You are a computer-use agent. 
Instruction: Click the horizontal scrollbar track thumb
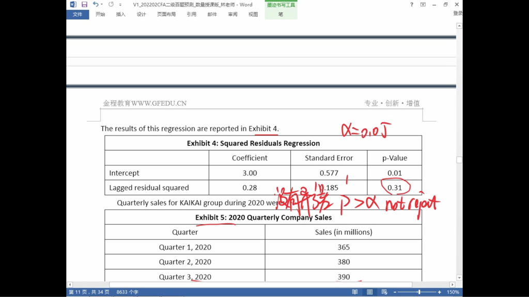coord(260,285)
